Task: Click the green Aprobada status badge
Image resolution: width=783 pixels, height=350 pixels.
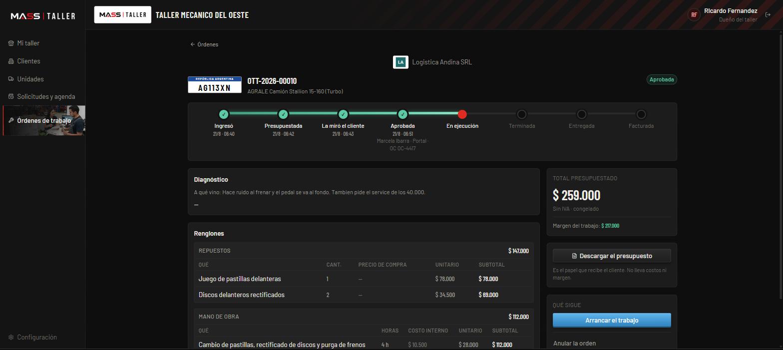Action: click(x=662, y=79)
